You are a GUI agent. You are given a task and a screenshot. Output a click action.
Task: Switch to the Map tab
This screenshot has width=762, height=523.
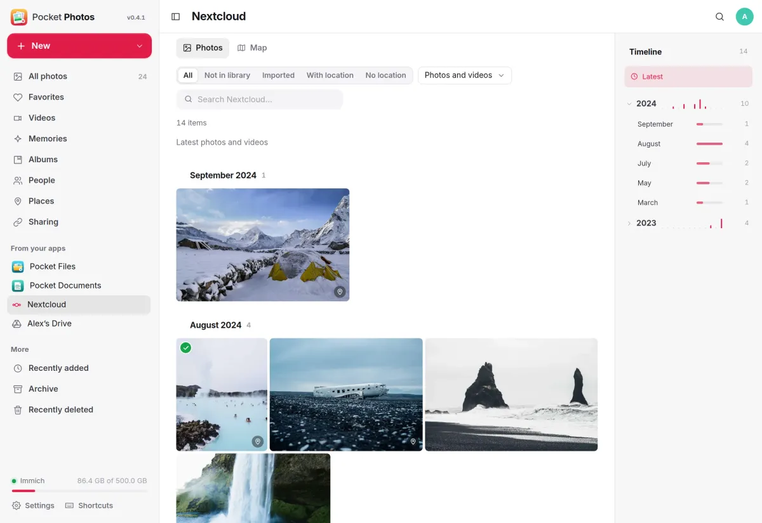(252, 48)
